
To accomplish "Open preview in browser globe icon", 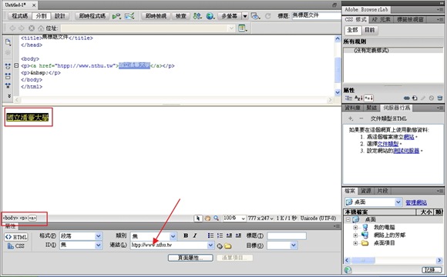I will [210, 16].
